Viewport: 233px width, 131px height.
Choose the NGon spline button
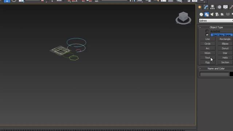pos(208,53)
